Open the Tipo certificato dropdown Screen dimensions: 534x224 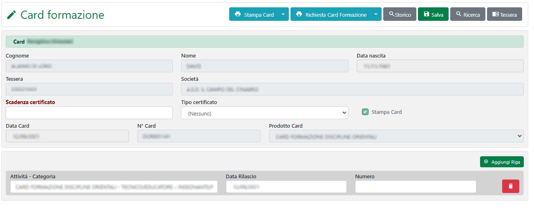(x=264, y=113)
